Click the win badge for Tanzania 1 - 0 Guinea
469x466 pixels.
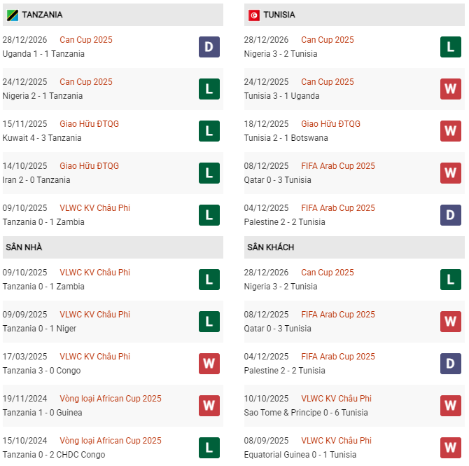coord(209,406)
